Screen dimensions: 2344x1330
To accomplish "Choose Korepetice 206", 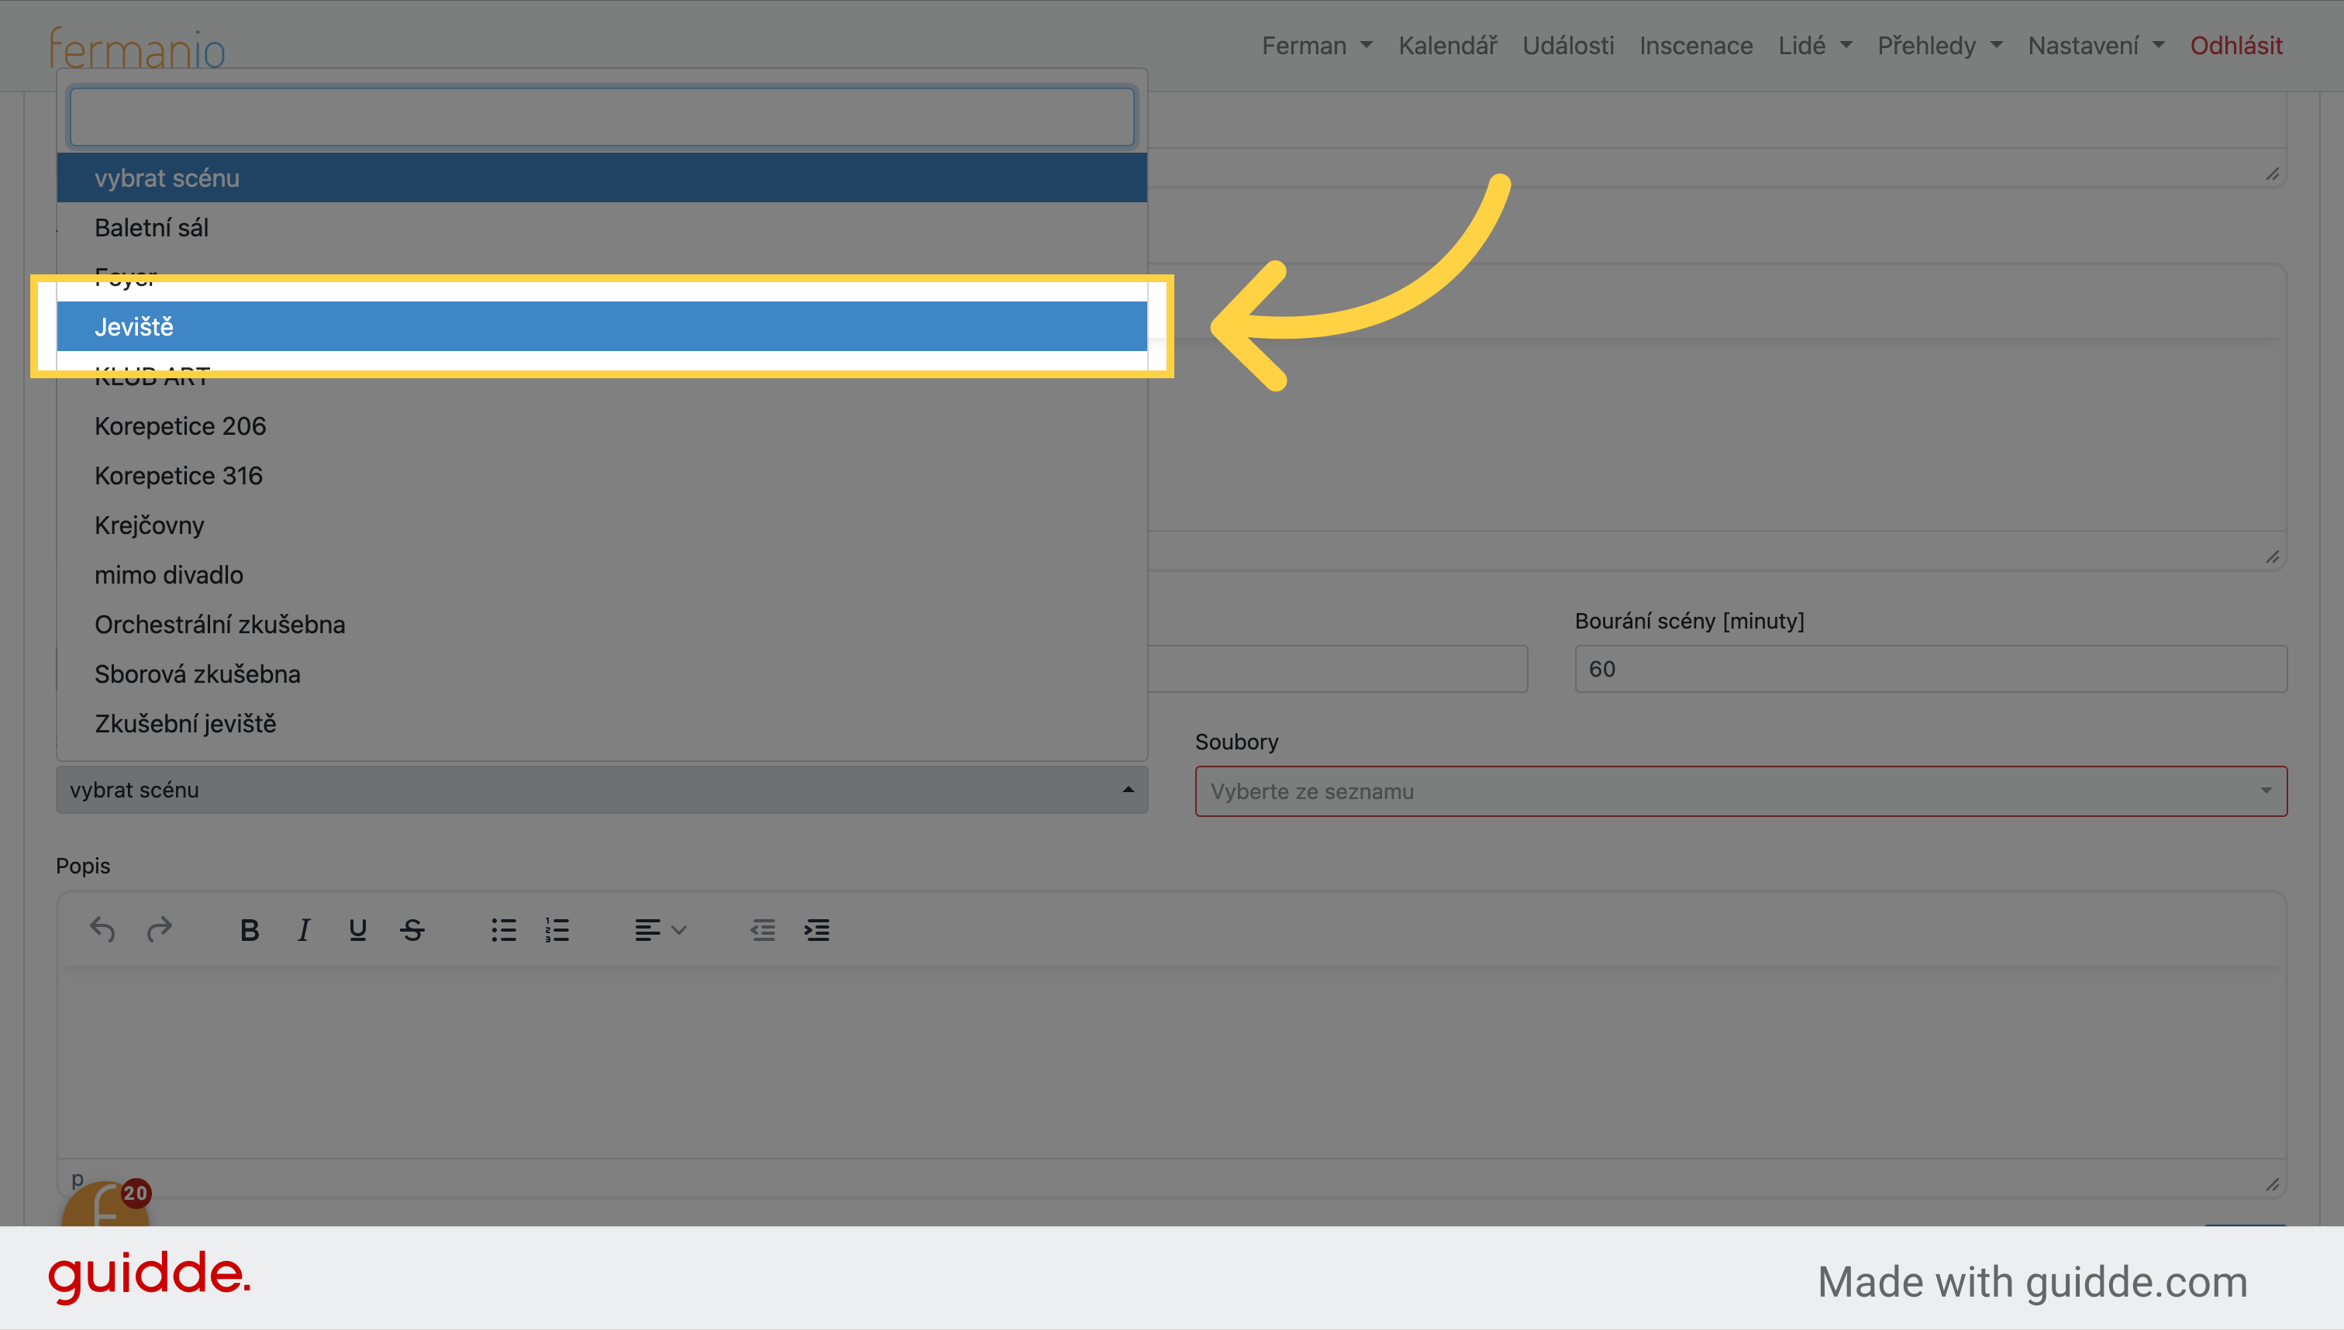I will point(602,426).
